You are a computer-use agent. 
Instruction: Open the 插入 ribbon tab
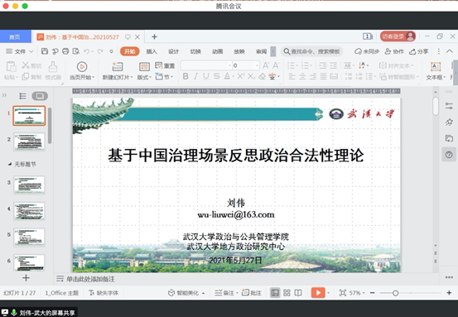point(152,51)
